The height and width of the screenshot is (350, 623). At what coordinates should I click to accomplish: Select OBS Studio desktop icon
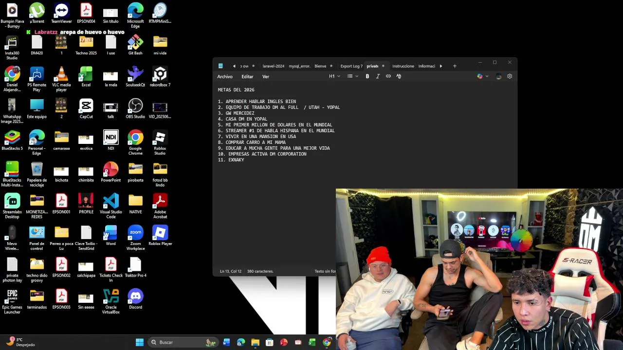[x=135, y=109]
